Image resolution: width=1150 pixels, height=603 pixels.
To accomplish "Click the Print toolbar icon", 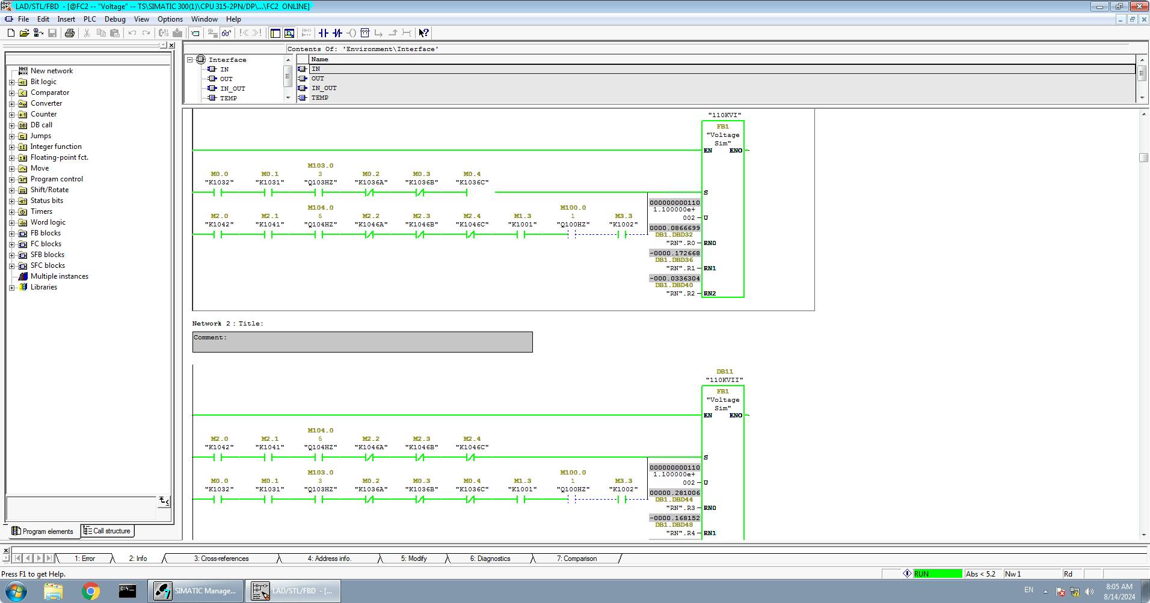I will pyautogui.click(x=70, y=33).
